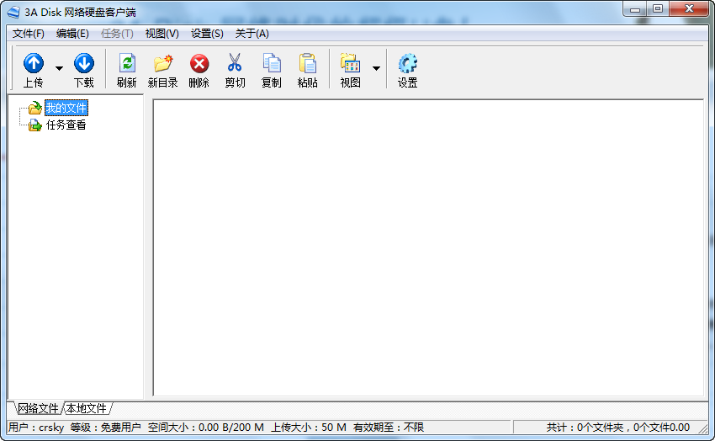
Task: Open the 任务(T) menu
Action: [117, 34]
